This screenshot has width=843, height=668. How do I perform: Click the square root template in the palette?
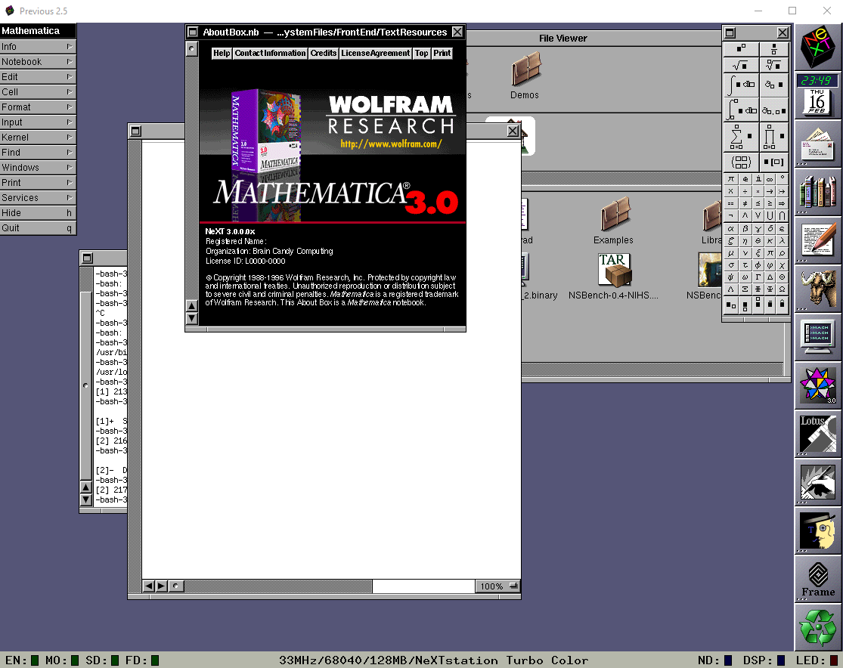click(740, 66)
